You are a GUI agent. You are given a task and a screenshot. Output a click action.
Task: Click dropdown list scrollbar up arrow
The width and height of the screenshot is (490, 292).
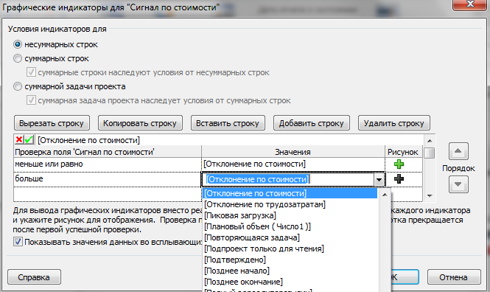coord(385,195)
